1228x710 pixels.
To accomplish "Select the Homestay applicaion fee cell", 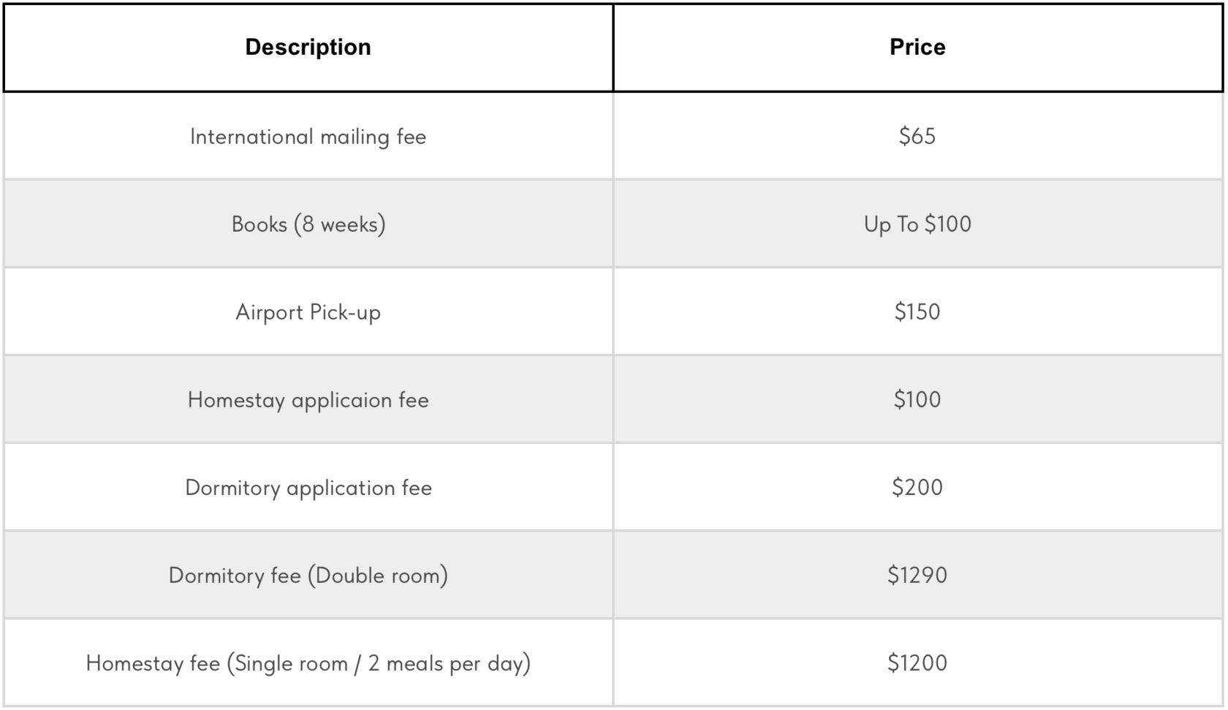I will coord(308,400).
